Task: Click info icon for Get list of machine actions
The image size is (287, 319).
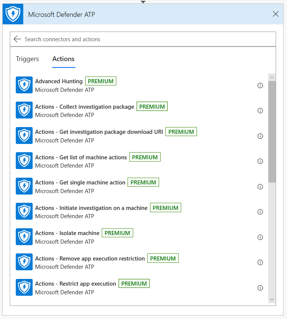Action: click(260, 161)
